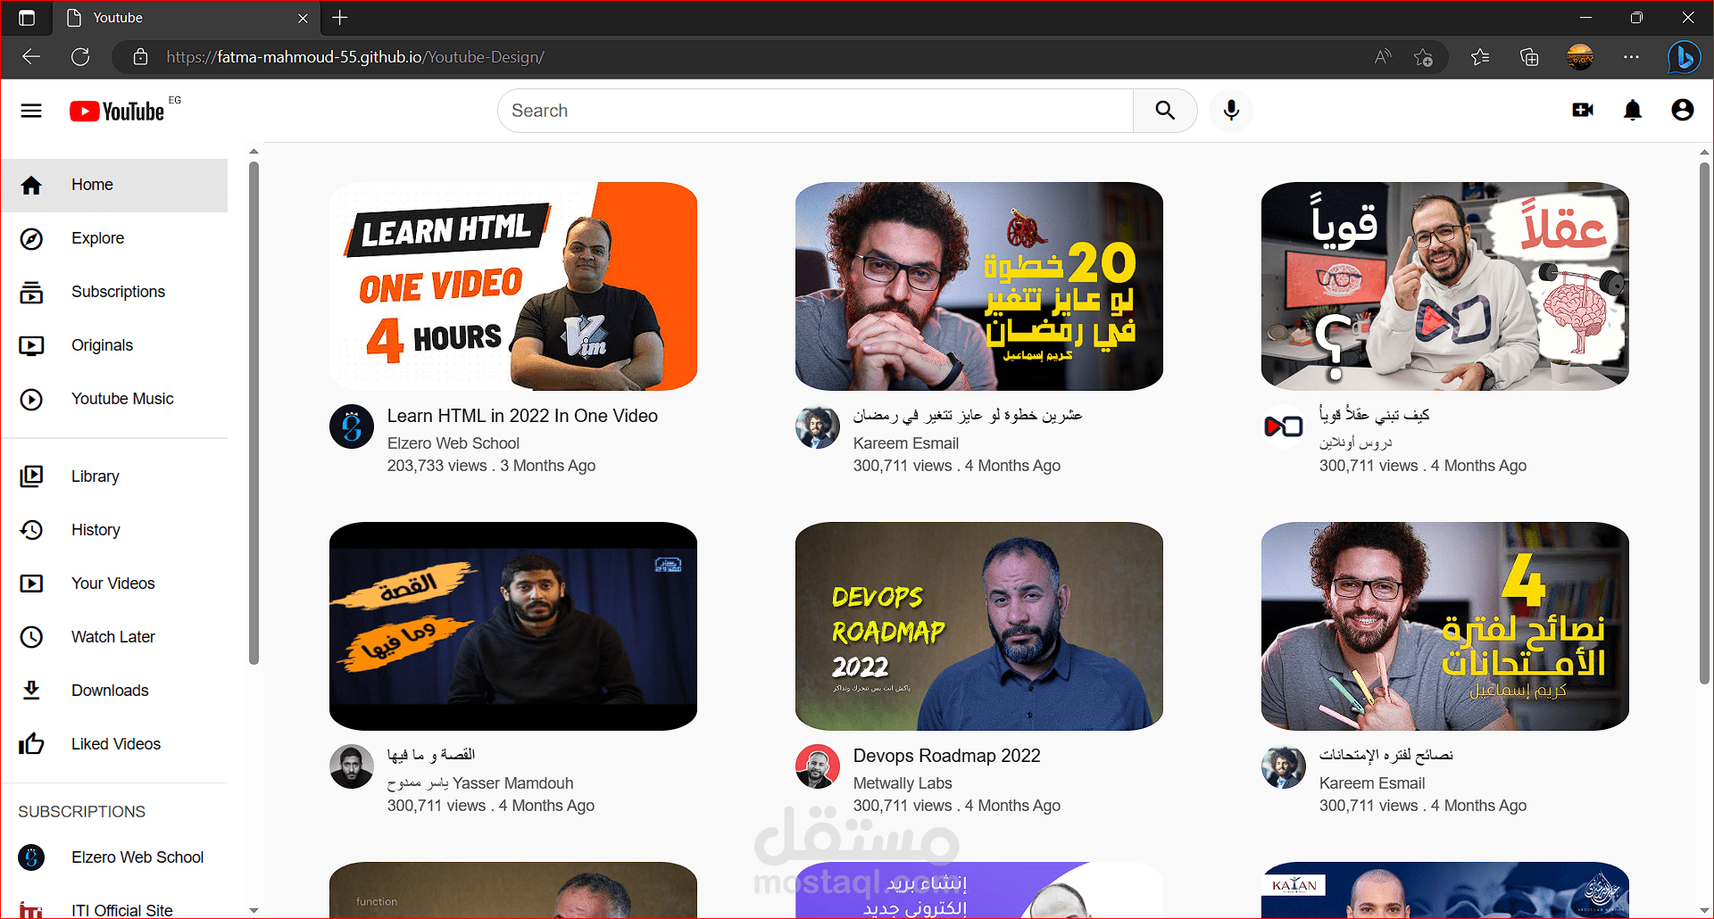Open browser settings ellipsis menu
Image resolution: width=1714 pixels, height=919 pixels.
[x=1631, y=57]
